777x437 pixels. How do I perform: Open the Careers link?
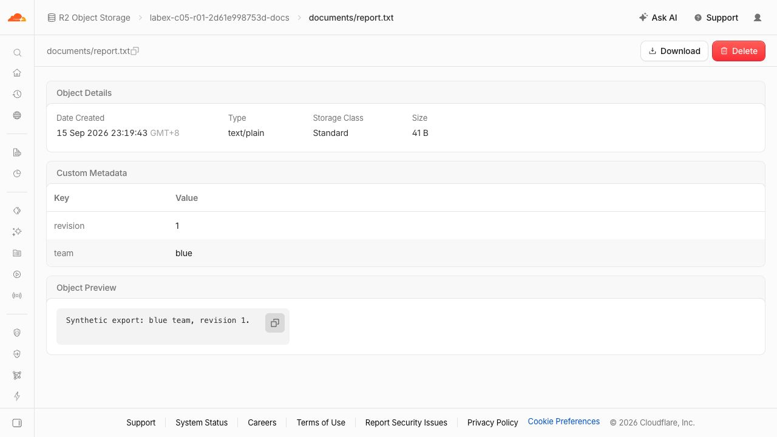pyautogui.click(x=262, y=422)
